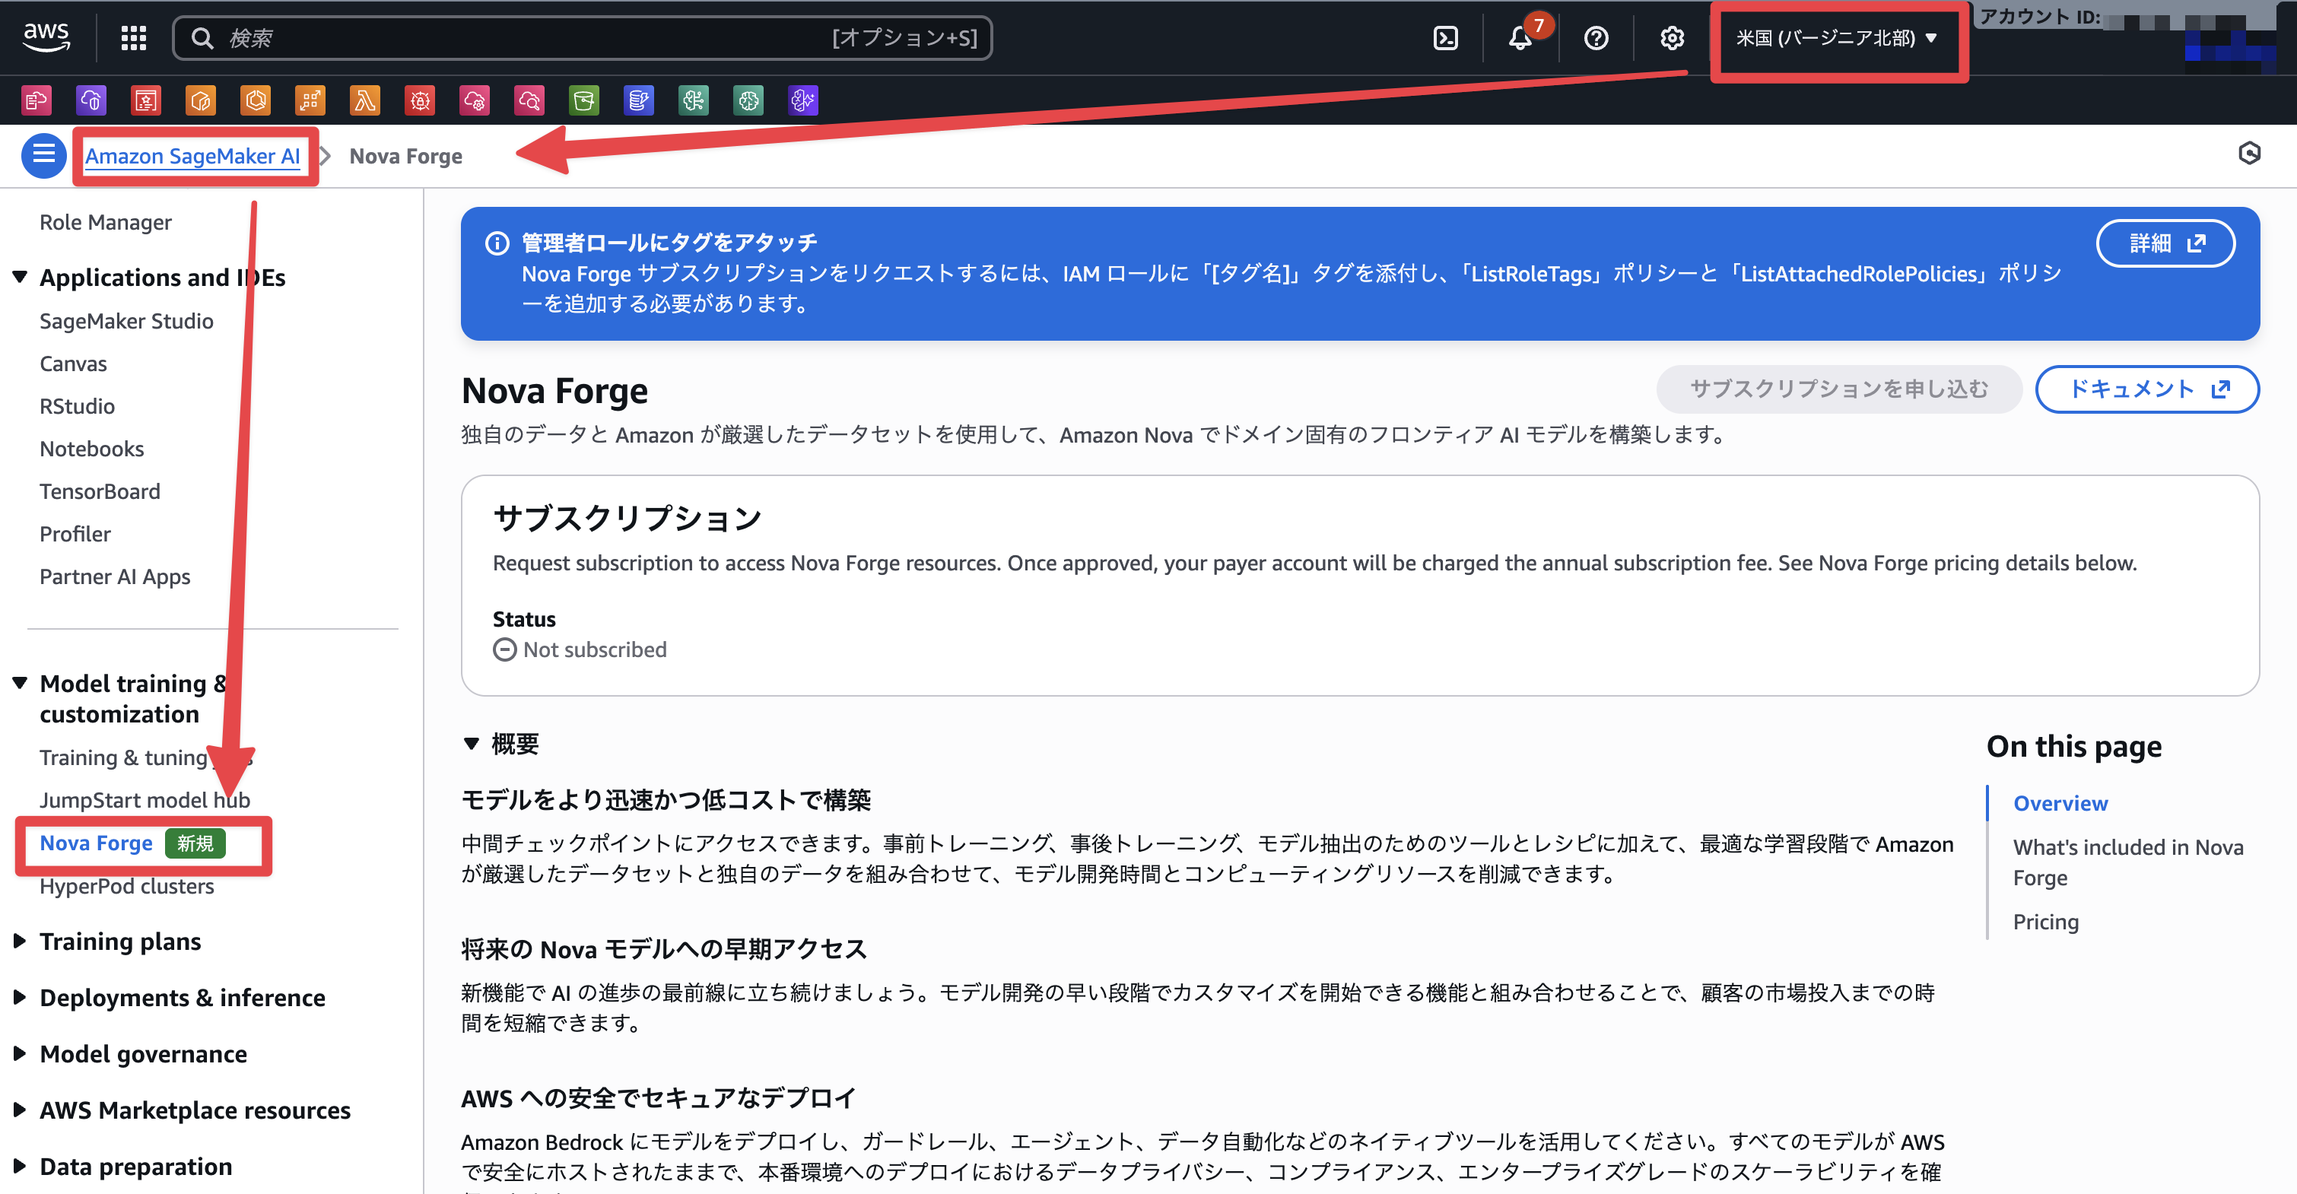The height and width of the screenshot is (1194, 2297).
Task: Open the notifications bell icon
Action: [x=1520, y=37]
